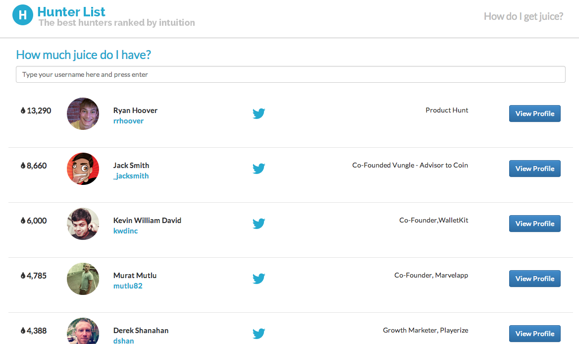Click Derek Shanahan's Twitter bird icon
This screenshot has width=579, height=344.
[x=259, y=334]
